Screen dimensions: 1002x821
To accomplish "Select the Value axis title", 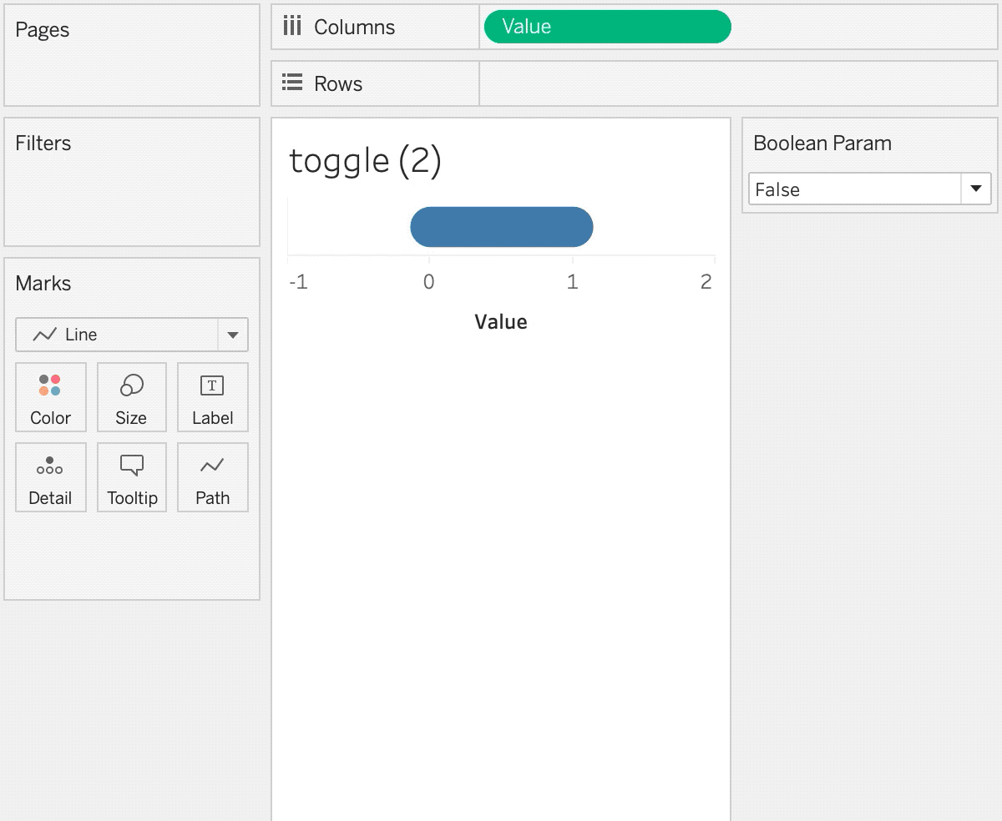I will tap(501, 322).
